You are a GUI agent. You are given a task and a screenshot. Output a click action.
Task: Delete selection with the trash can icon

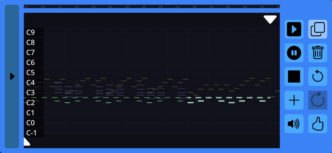pos(318,53)
